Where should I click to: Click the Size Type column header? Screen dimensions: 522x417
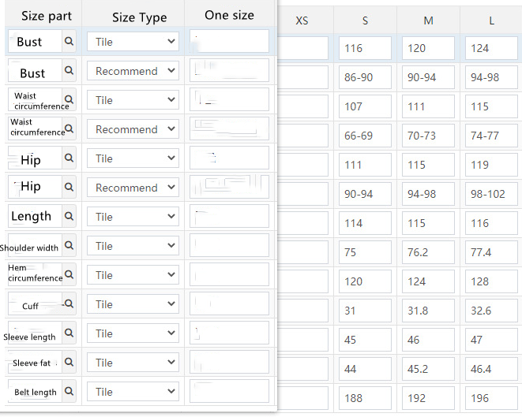(x=139, y=17)
